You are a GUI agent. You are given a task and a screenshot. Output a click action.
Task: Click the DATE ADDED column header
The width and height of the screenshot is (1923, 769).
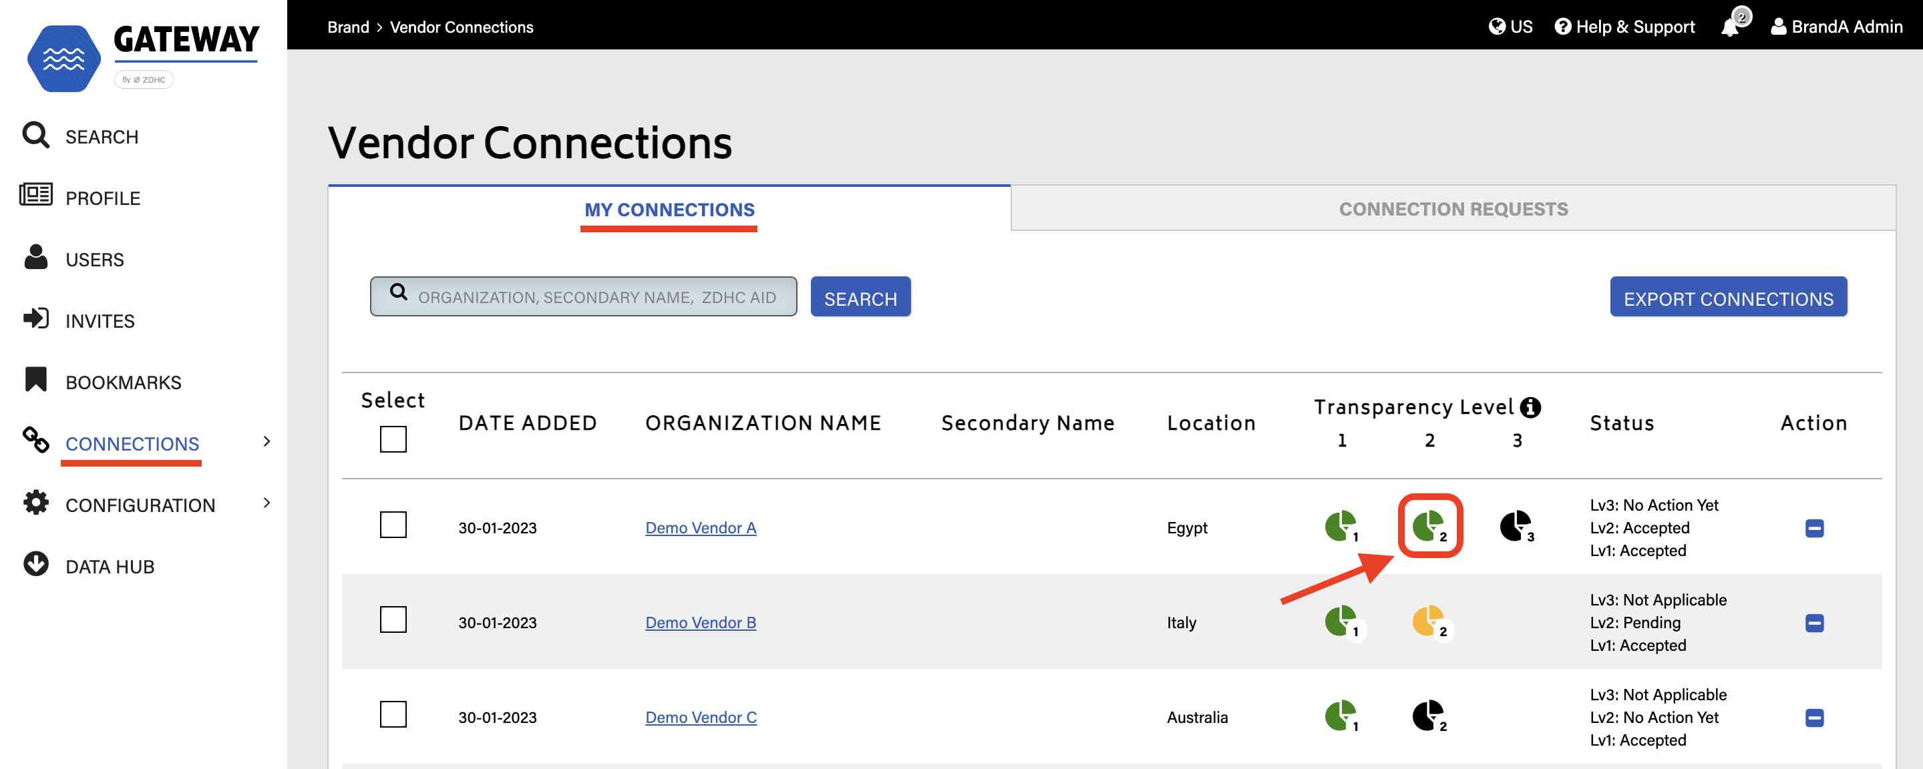click(527, 423)
